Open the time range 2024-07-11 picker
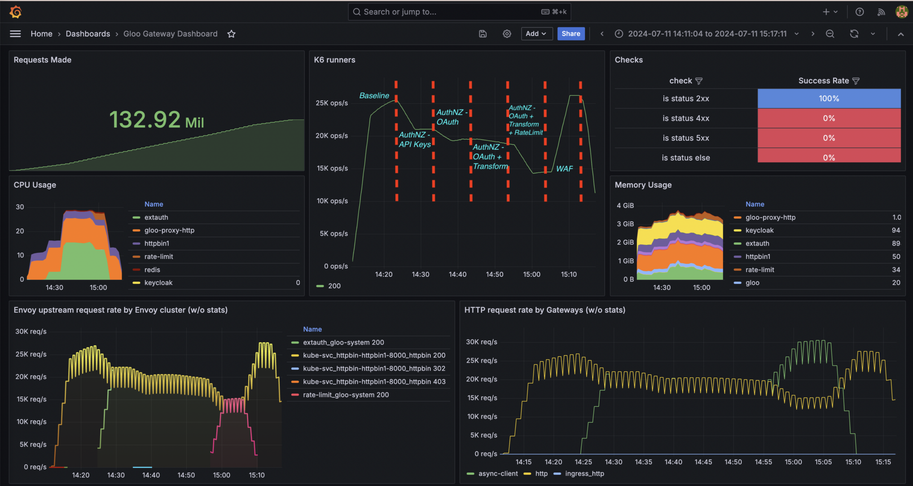Screen dimensions: 913x486 [x=707, y=34]
